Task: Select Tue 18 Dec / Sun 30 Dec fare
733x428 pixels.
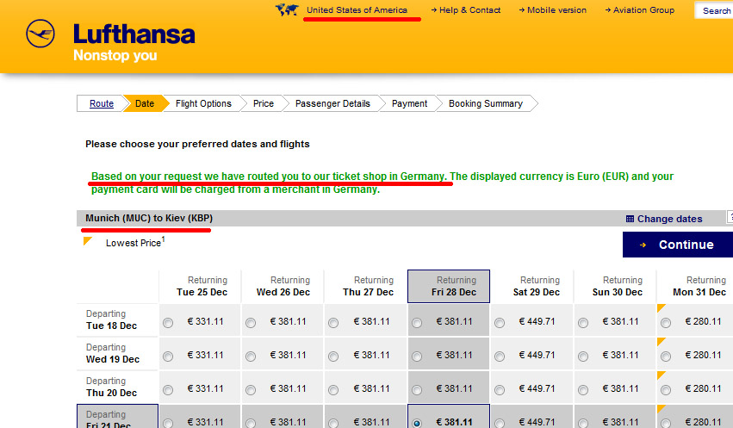Action: tap(583, 323)
